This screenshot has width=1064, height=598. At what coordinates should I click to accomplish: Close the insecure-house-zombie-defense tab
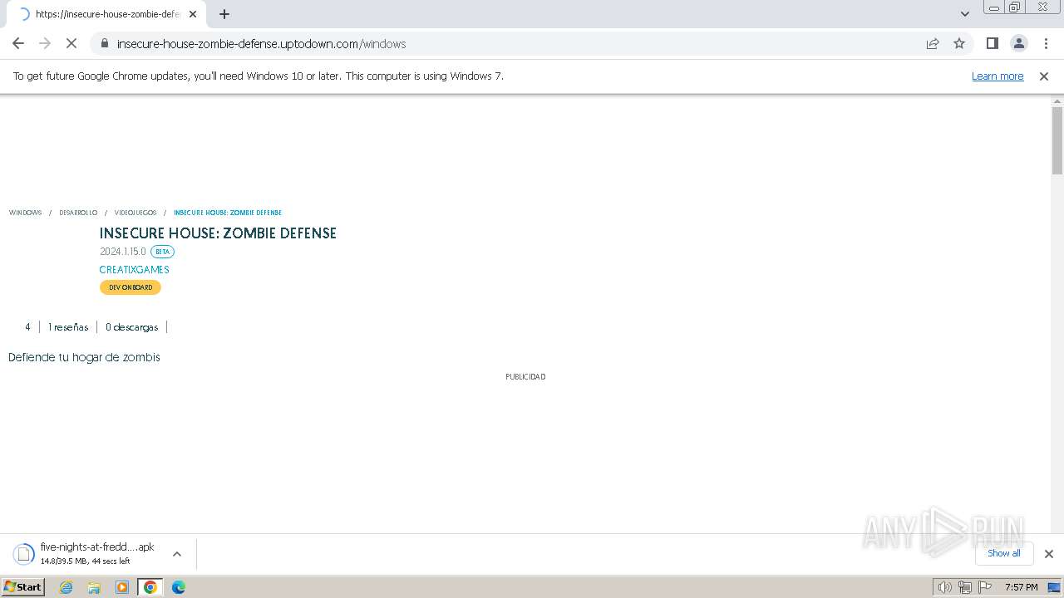[193, 14]
